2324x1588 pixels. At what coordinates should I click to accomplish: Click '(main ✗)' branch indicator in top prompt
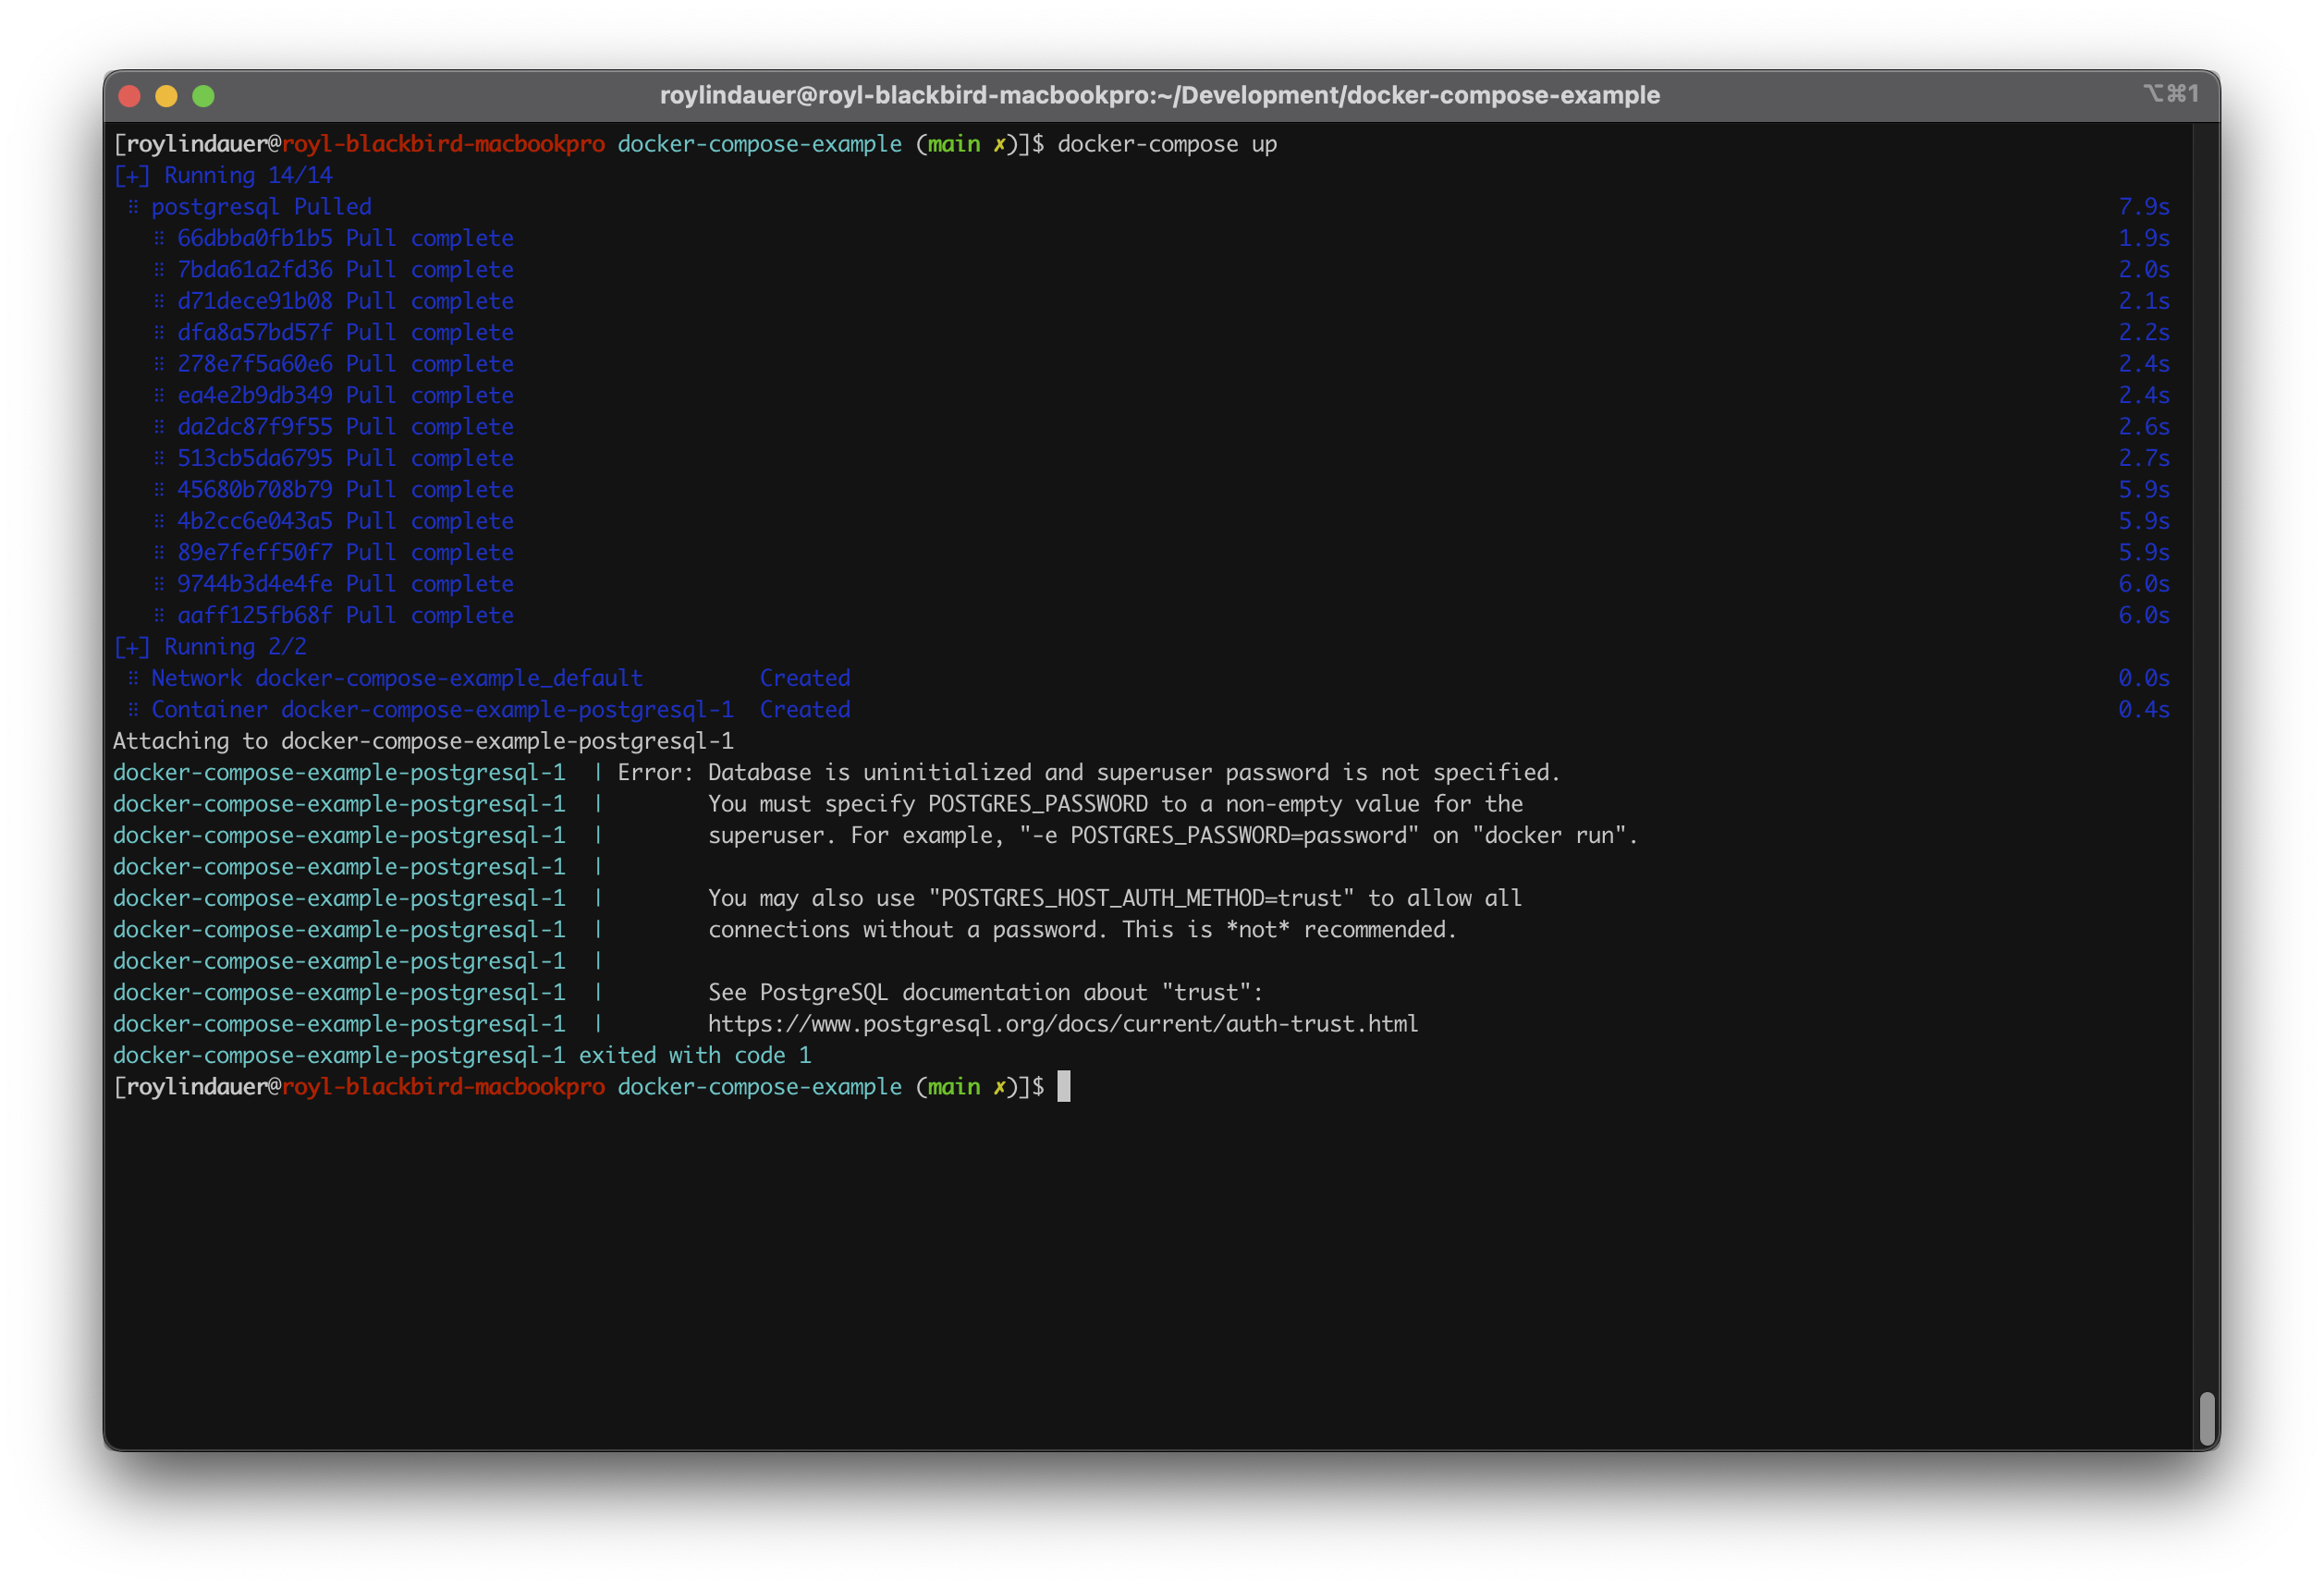(966, 144)
